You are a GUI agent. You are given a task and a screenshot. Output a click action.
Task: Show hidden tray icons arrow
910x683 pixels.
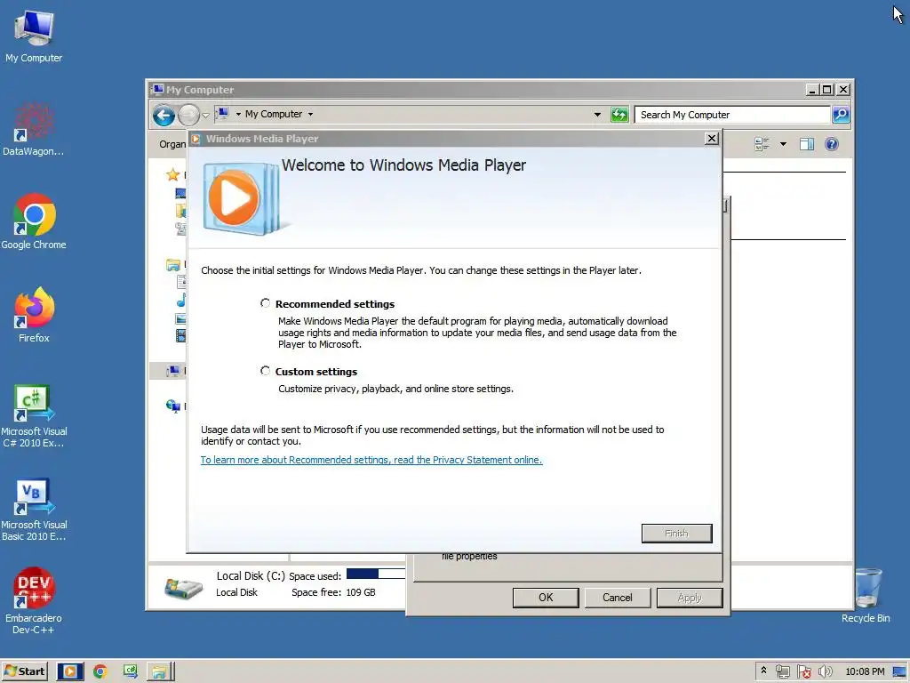pyautogui.click(x=763, y=671)
